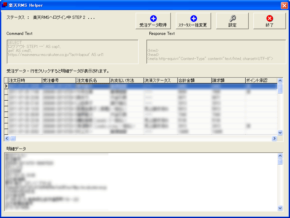Close the 楽天RMS Helper window

pos(284,5)
